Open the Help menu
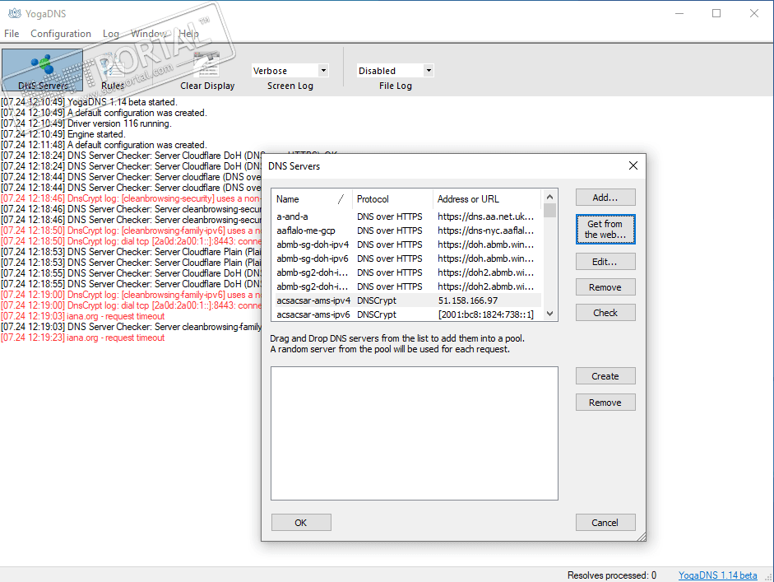 pos(188,34)
